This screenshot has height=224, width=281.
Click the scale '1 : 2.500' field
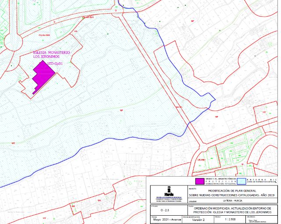pos(226,220)
